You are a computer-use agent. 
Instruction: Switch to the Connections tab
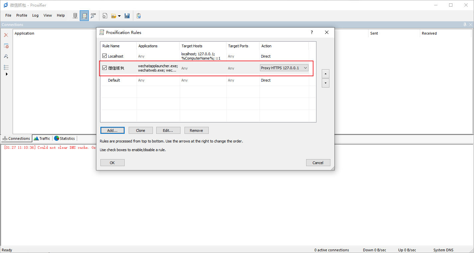(16, 138)
